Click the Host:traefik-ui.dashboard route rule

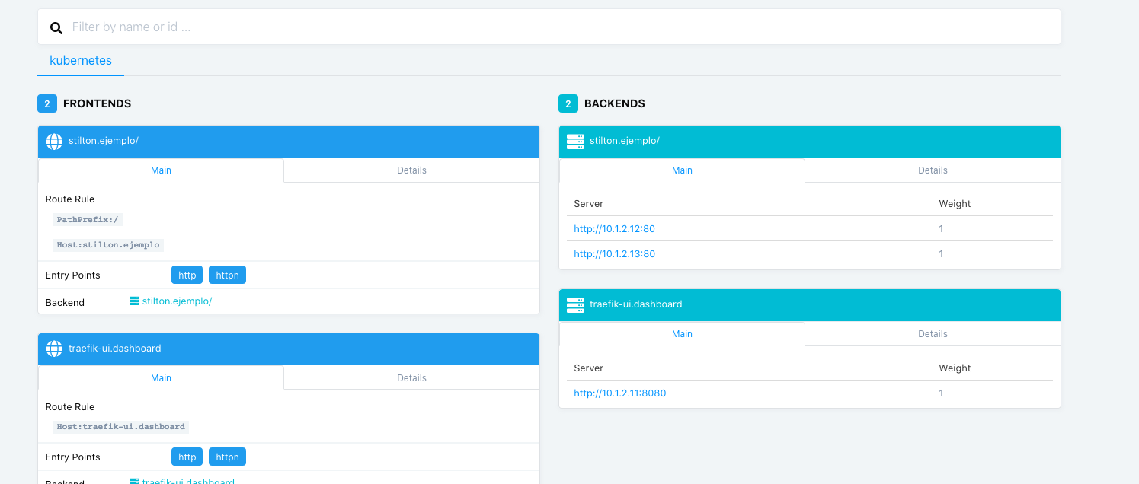120,427
